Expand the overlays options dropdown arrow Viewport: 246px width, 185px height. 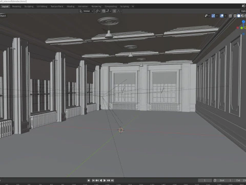(225, 16)
